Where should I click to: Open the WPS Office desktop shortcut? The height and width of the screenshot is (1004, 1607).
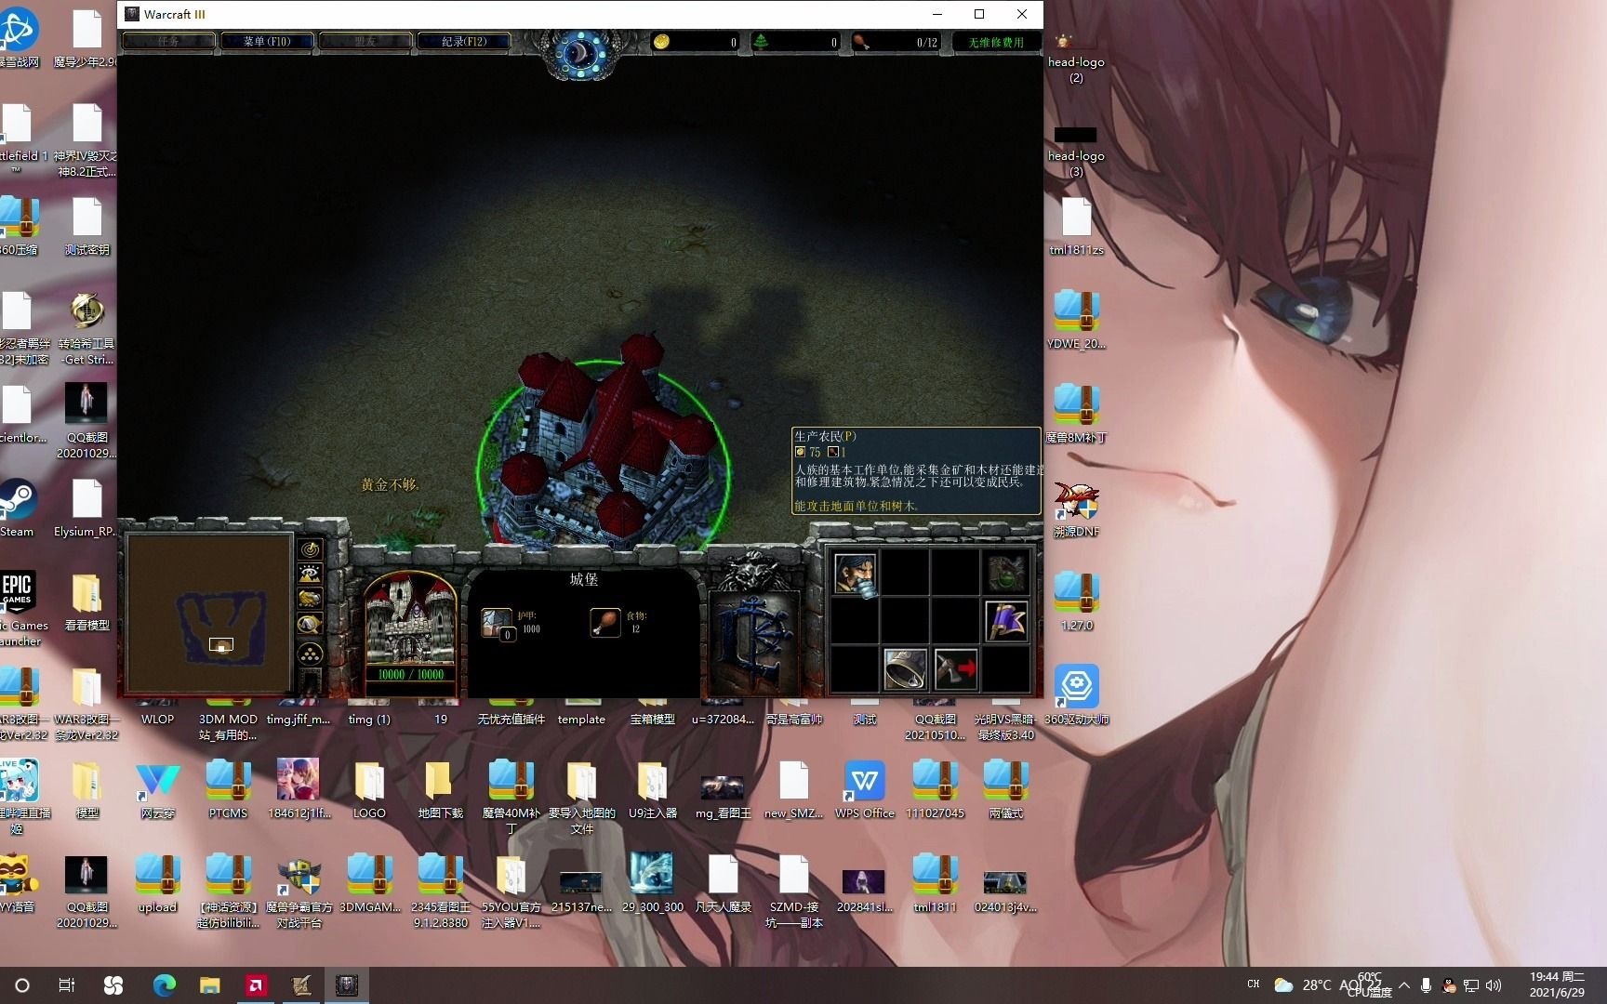point(864,789)
